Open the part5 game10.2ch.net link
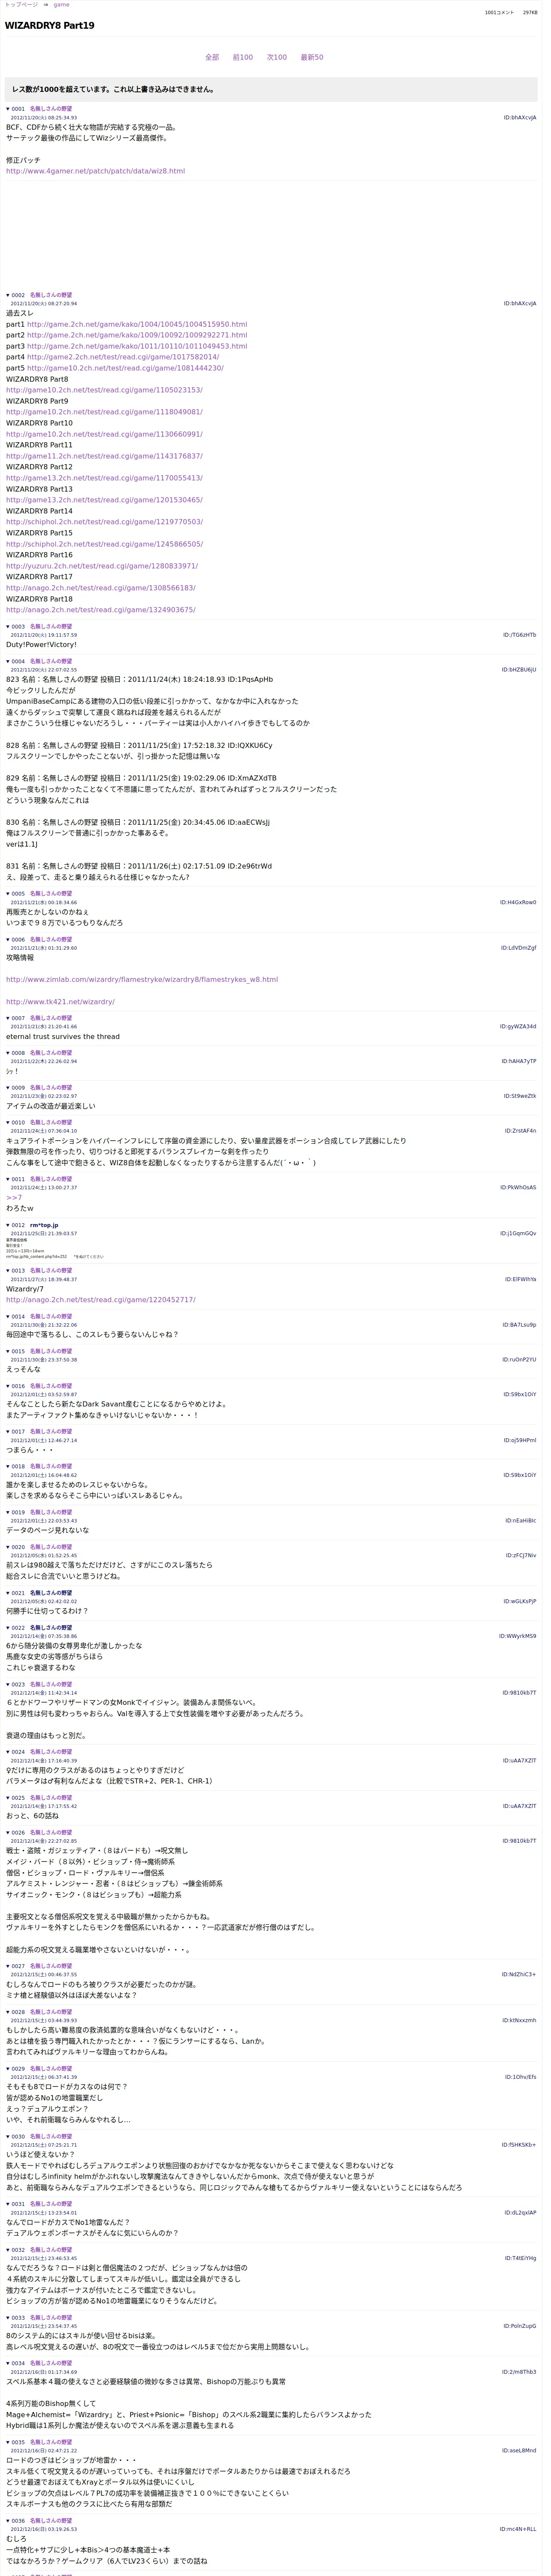The image size is (551, 2576). click(125, 368)
